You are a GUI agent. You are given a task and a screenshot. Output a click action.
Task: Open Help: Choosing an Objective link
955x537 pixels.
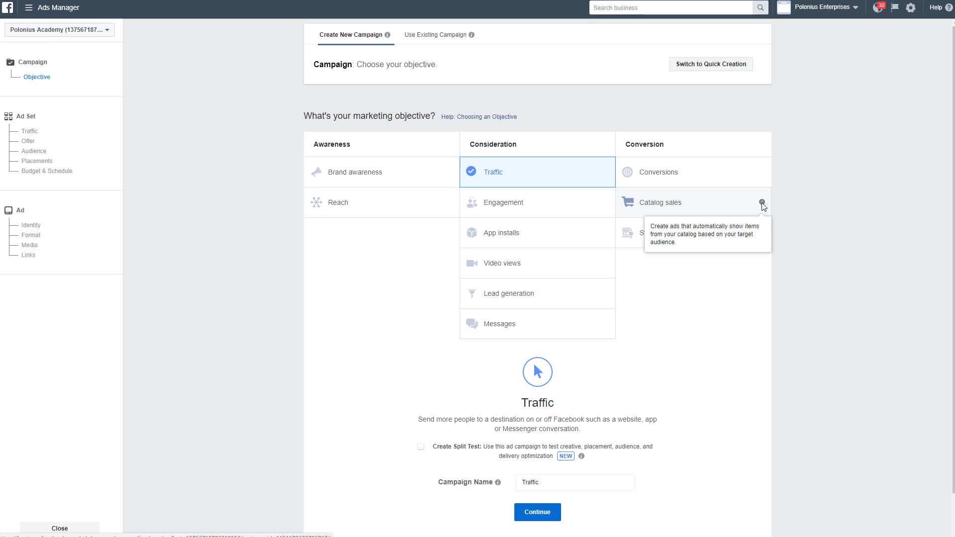pos(478,117)
